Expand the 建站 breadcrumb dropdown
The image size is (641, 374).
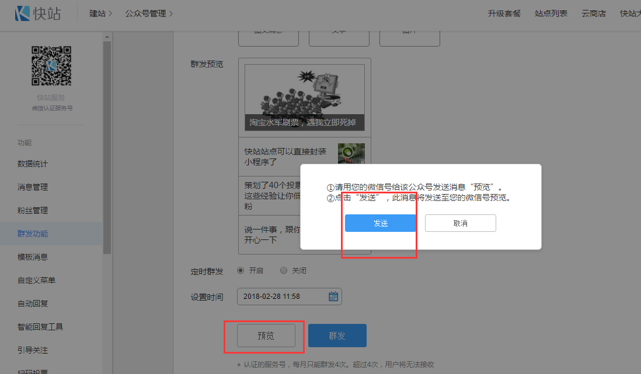point(101,13)
